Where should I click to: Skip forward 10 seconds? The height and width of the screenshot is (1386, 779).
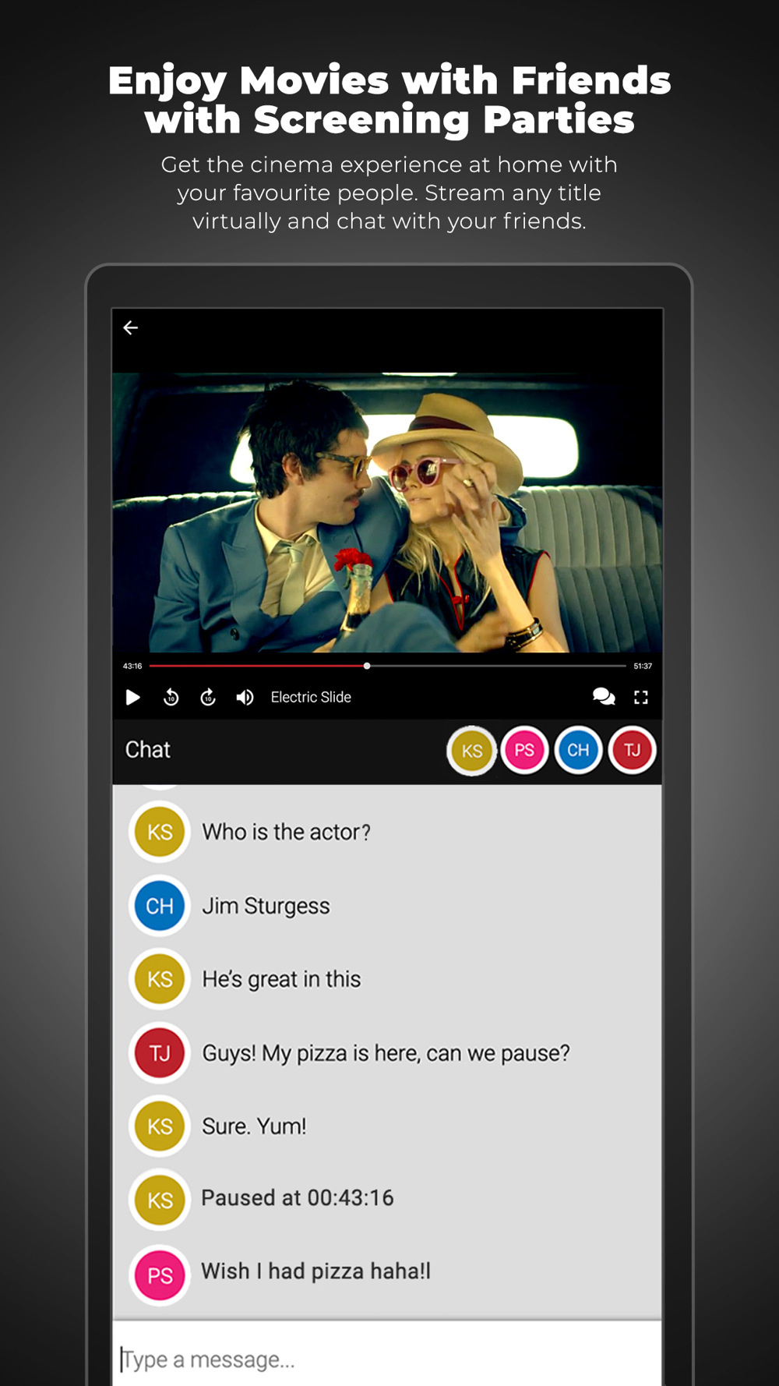(208, 697)
